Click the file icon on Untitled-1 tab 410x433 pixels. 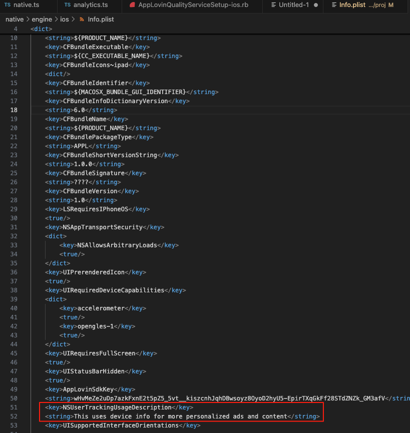[x=273, y=5]
